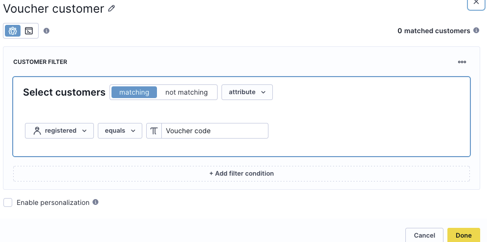Click the Voucher code value input field
Image resolution: width=487 pixels, height=242 pixels.
(x=215, y=131)
